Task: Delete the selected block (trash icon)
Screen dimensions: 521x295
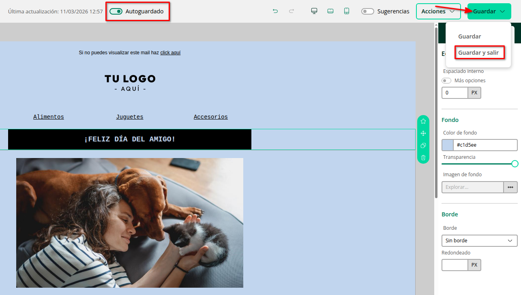Action: click(423, 158)
